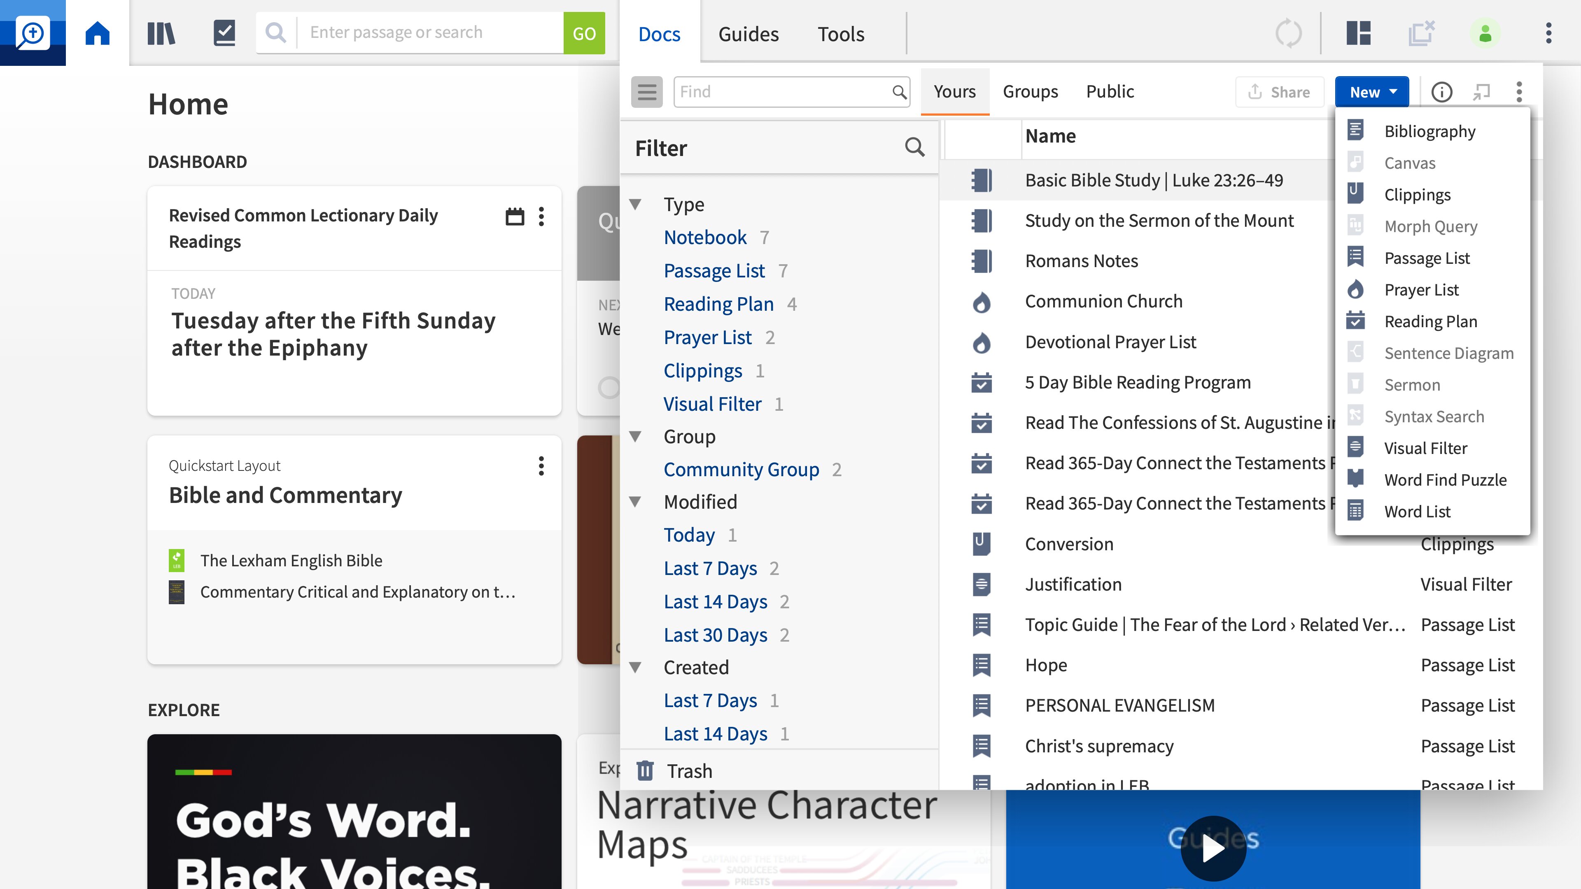Click the Lexham English Bible cover icon
1581x889 pixels.
[177, 560]
